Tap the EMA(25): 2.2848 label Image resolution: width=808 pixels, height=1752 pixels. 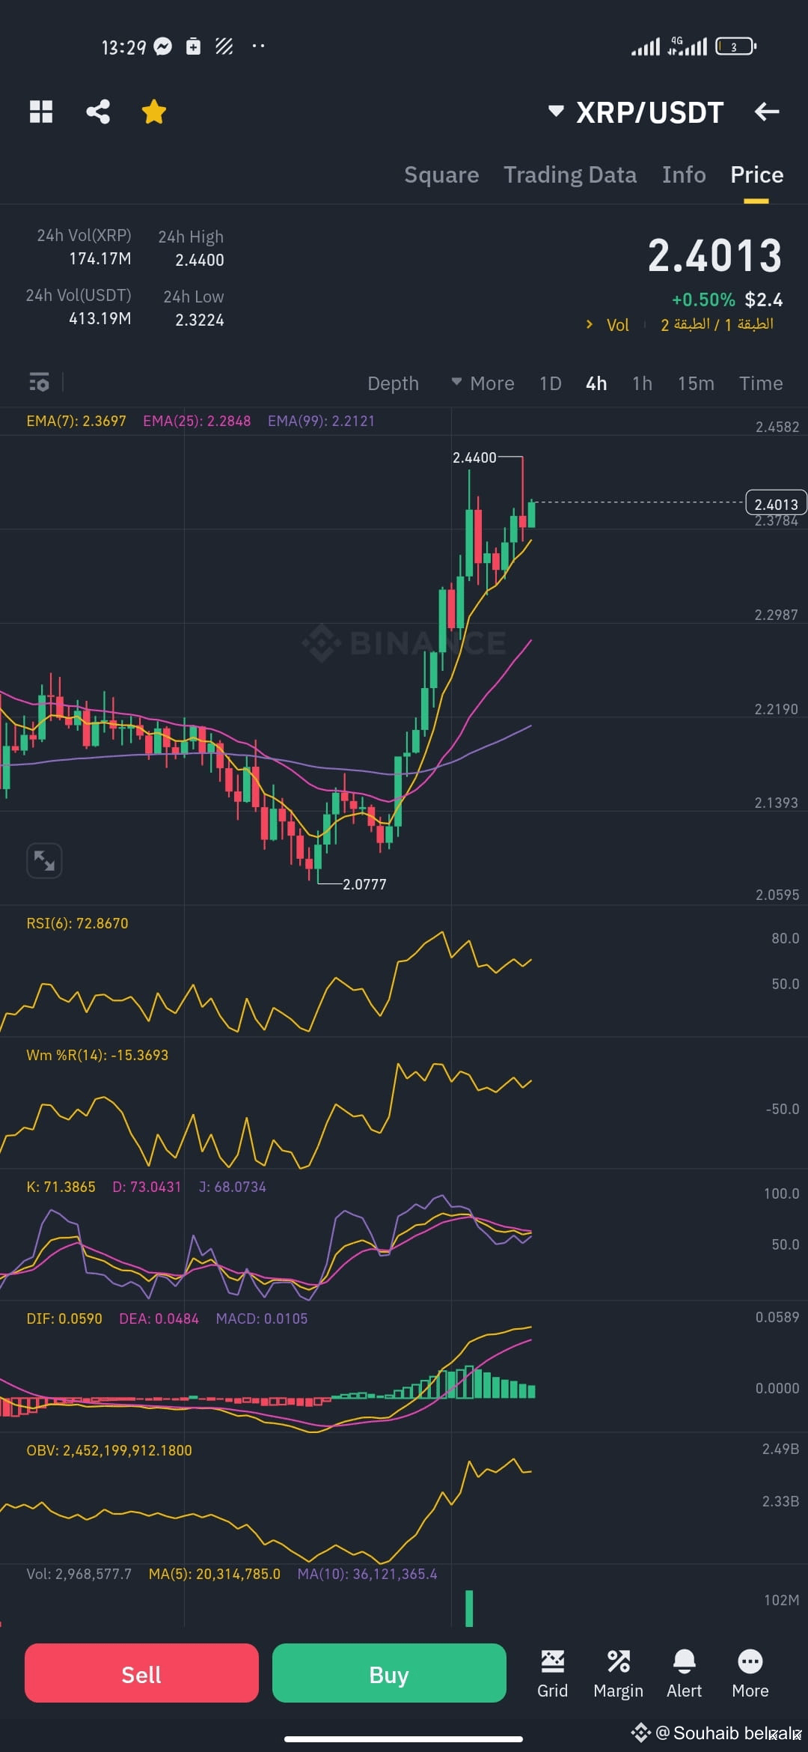[x=197, y=421]
